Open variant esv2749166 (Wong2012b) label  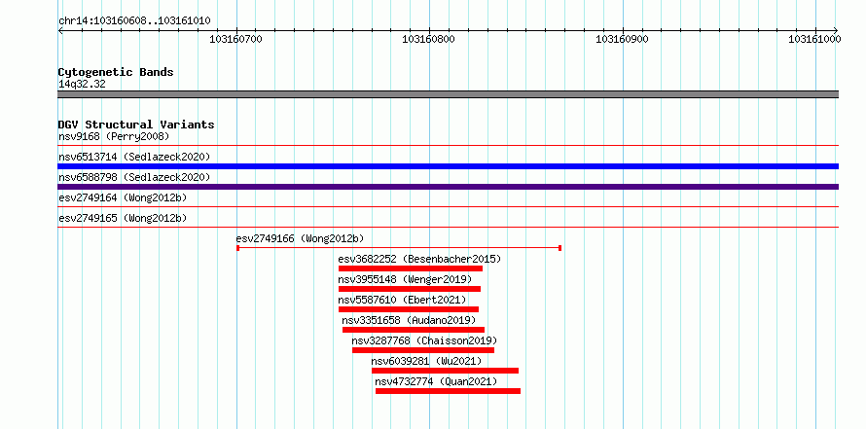click(300, 238)
